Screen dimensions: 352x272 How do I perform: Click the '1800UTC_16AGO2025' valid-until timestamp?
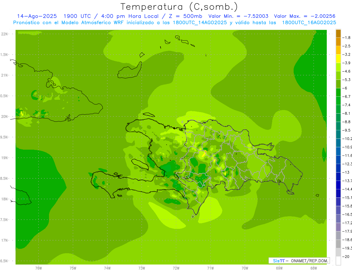(x=309, y=23)
